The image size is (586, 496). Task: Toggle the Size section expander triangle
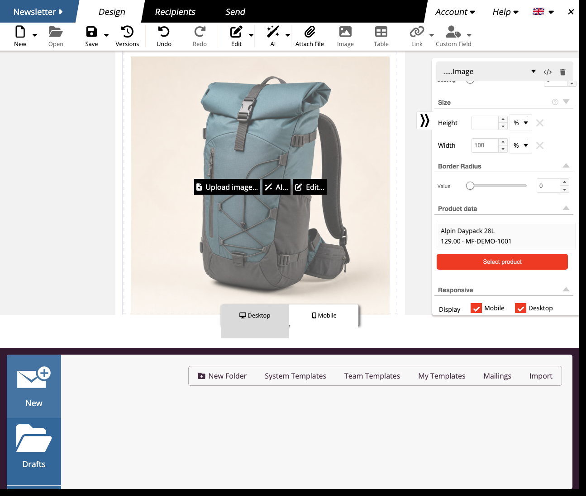click(x=566, y=102)
